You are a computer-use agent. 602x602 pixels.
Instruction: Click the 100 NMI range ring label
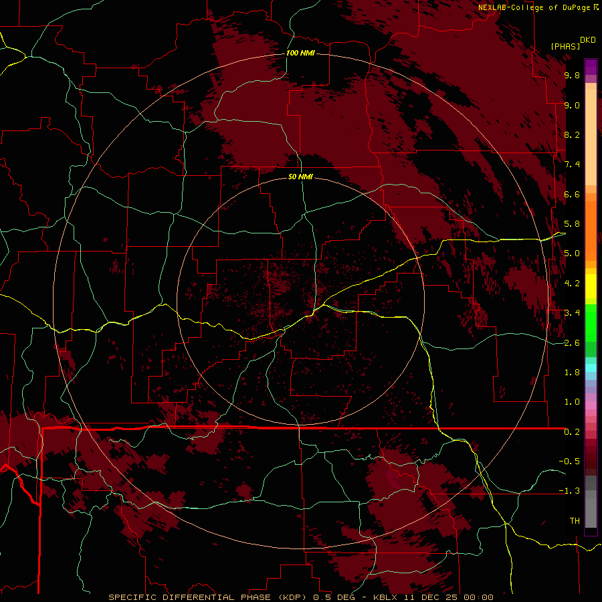300,53
